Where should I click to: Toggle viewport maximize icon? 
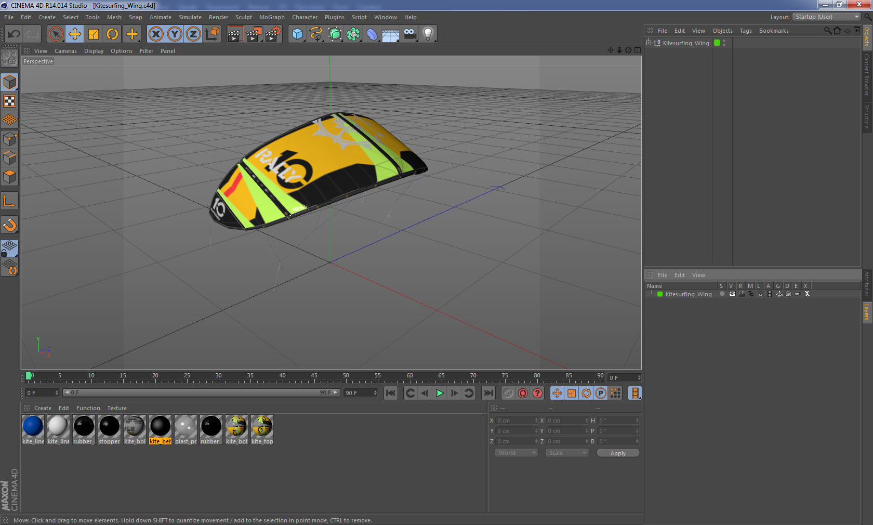(638, 50)
